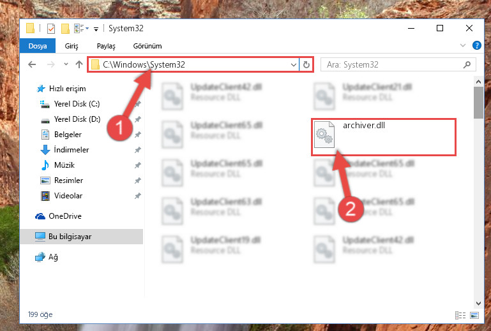Image resolution: width=491 pixels, height=331 pixels.
Task: Expand the ribbon chevron
Action: (x=463, y=46)
